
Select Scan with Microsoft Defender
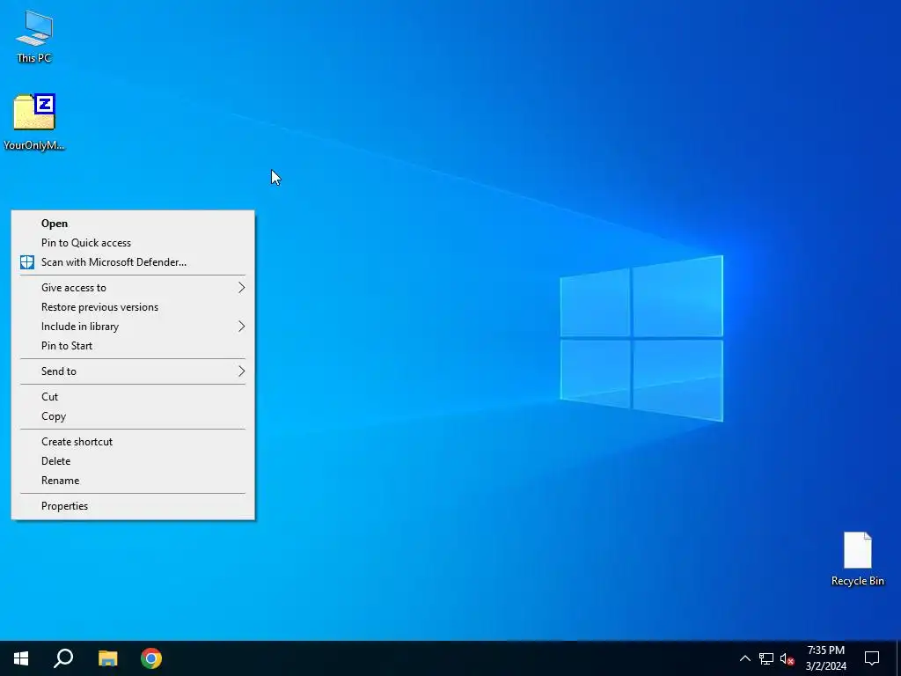[133, 262]
